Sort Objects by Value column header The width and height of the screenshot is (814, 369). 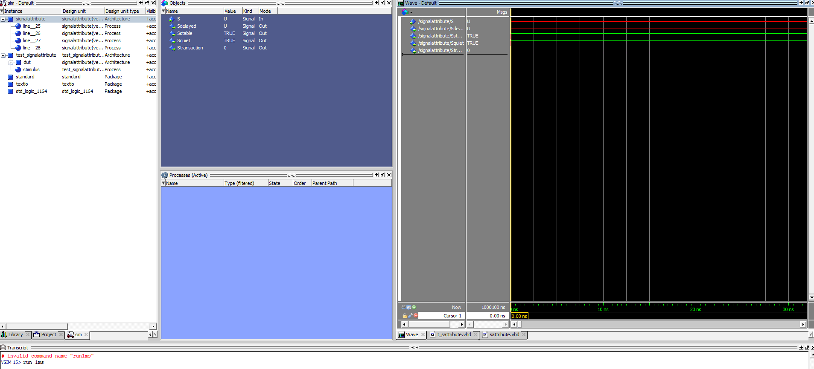pyautogui.click(x=233, y=11)
